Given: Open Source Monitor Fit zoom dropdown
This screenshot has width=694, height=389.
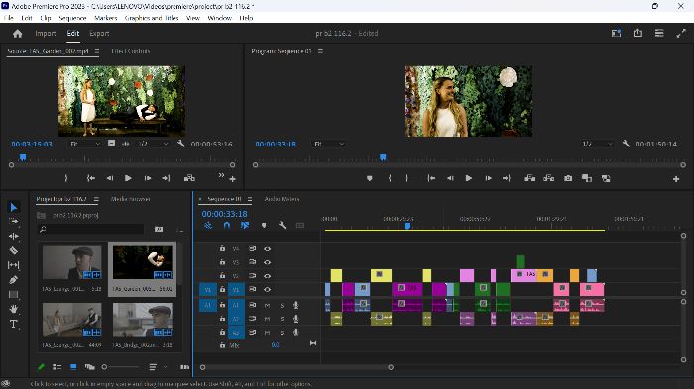Looking at the screenshot, I should (x=86, y=144).
